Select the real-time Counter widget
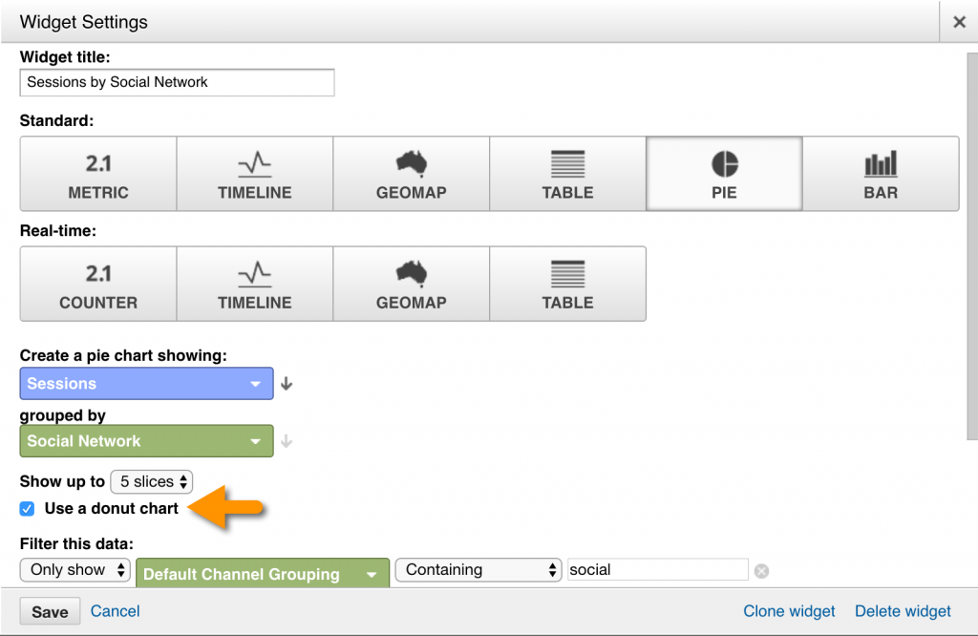Viewport: 978px width, 636px height. (97, 284)
